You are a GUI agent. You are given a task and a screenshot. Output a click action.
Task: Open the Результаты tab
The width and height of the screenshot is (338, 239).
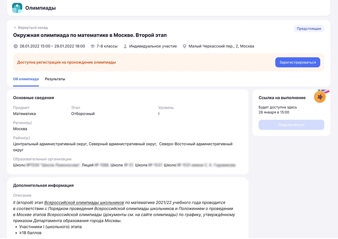[x=55, y=79]
